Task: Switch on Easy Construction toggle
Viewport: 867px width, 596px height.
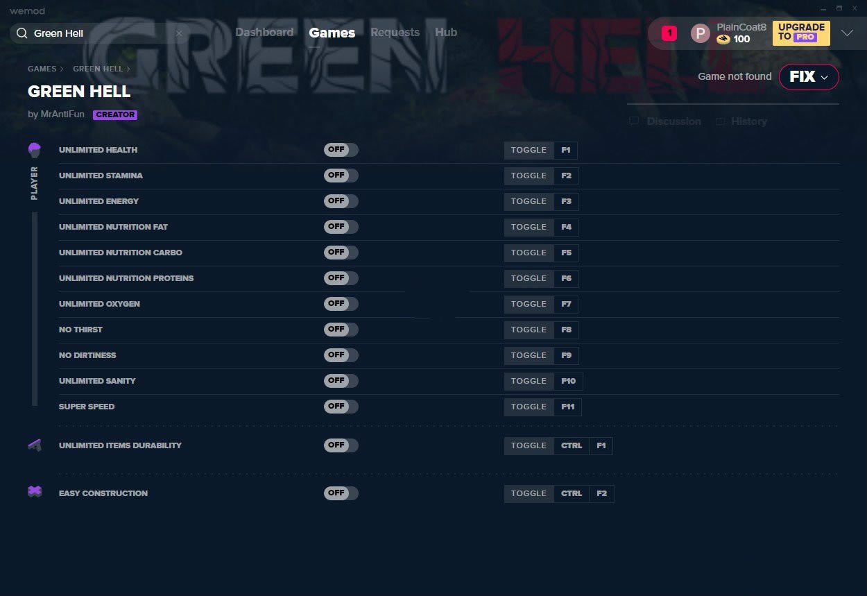Action: tap(341, 493)
